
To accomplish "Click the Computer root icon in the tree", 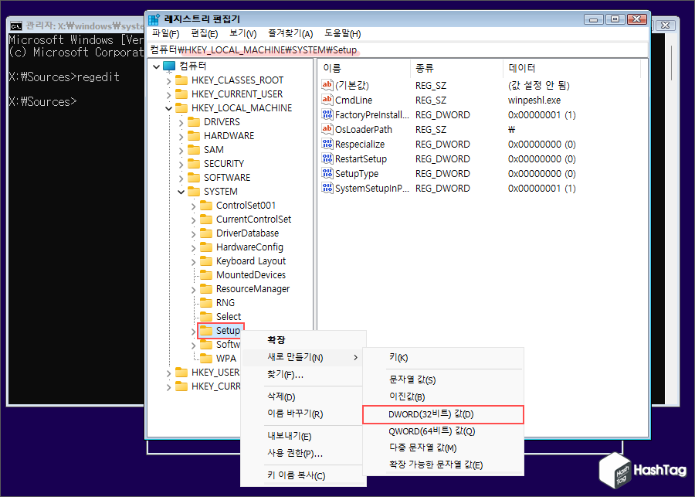I will tap(169, 66).
